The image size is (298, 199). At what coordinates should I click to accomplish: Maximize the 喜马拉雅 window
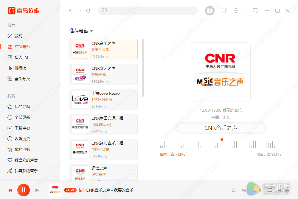[x=277, y=11]
